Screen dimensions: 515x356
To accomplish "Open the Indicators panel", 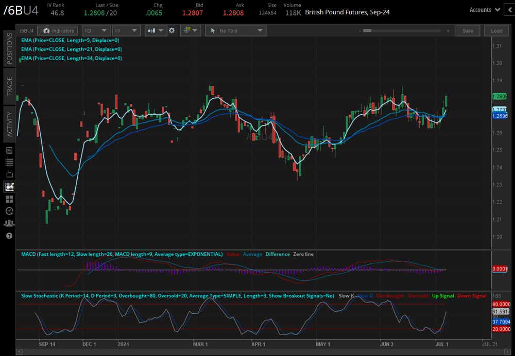I will [59, 31].
